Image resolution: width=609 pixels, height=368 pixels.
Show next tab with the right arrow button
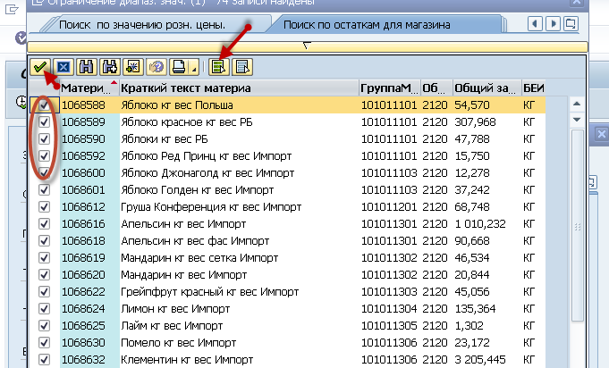(553, 23)
